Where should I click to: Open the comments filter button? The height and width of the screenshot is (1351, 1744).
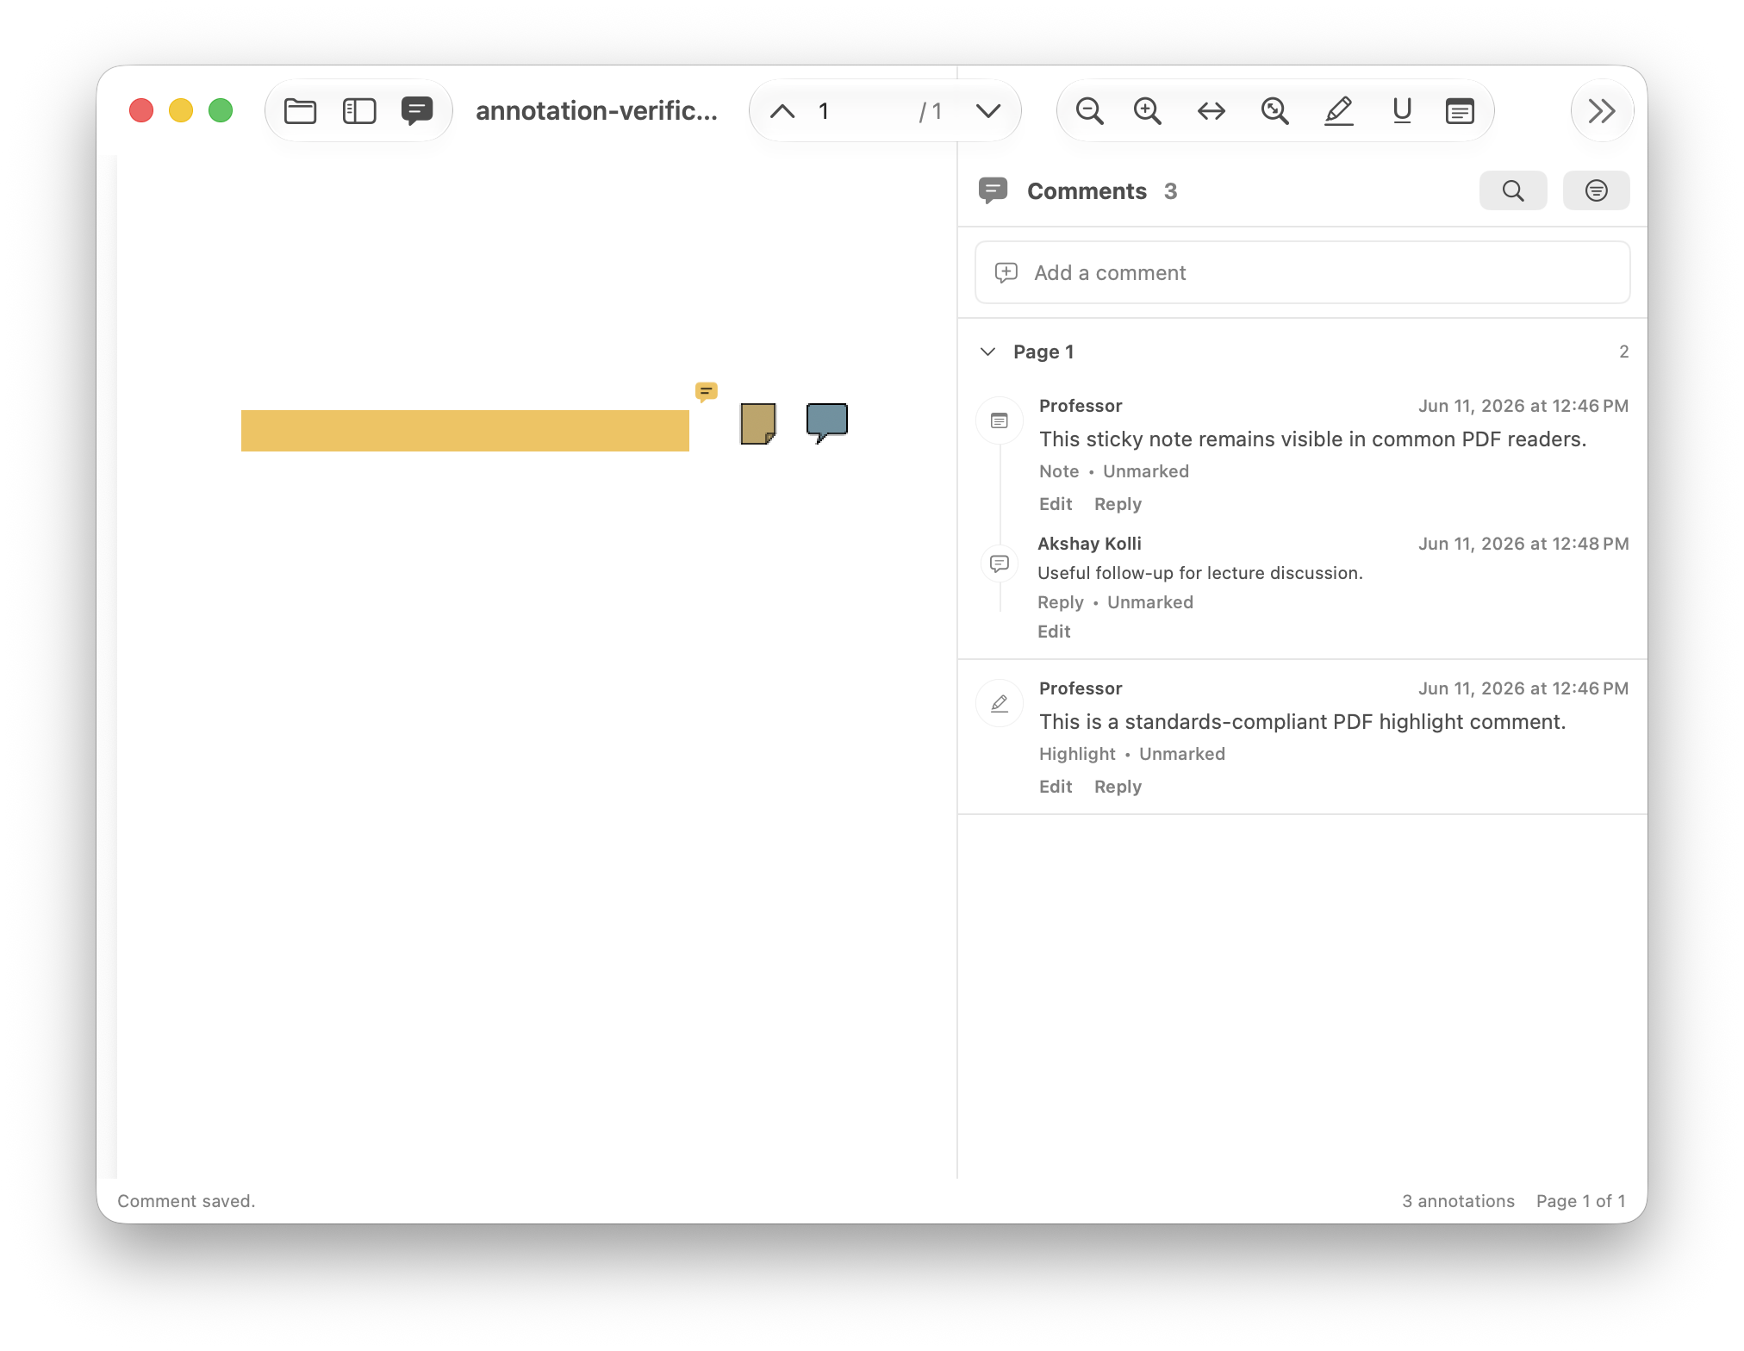(x=1597, y=190)
